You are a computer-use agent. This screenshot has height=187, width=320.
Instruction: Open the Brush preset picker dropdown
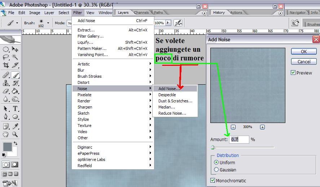(48, 23)
